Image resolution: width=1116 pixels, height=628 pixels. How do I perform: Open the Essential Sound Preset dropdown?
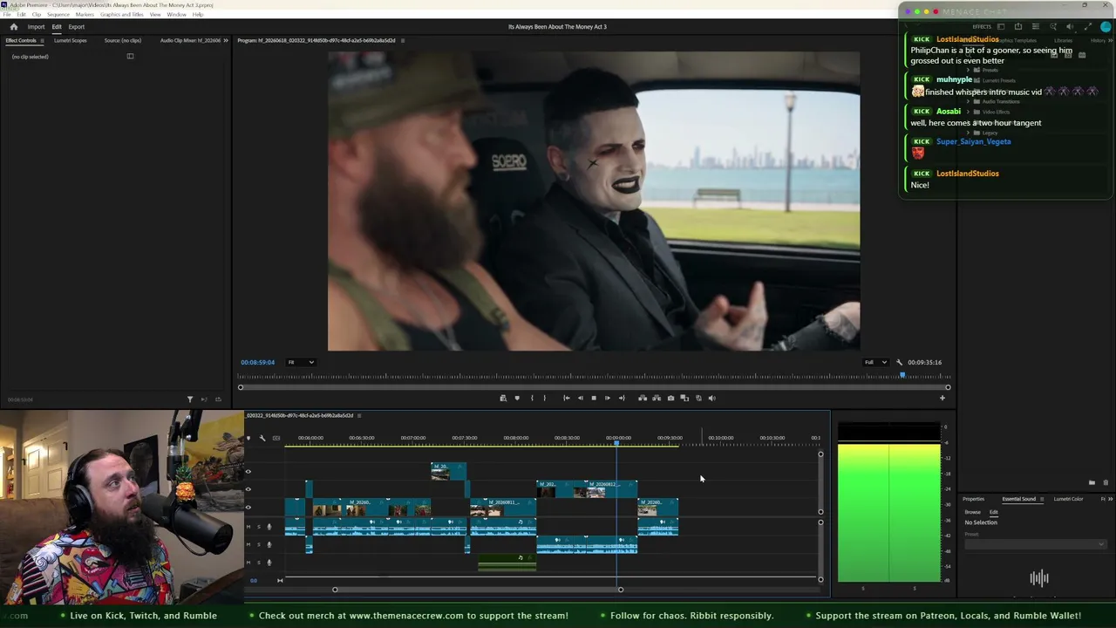1035,544
